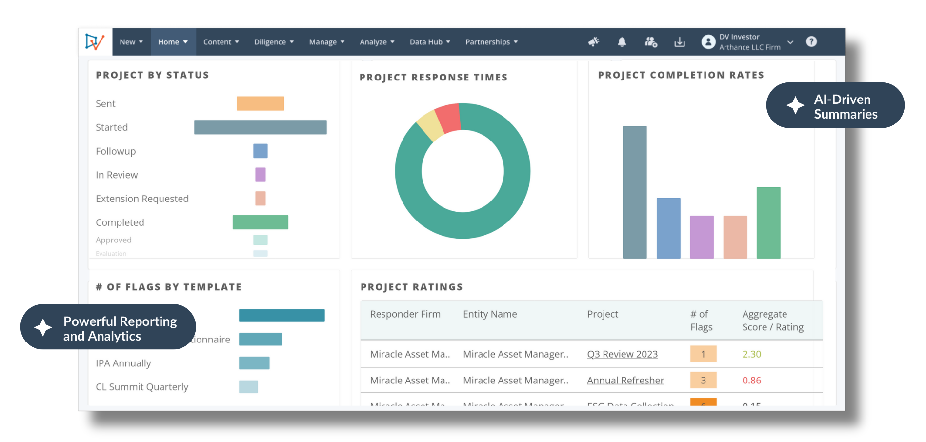The height and width of the screenshot is (442, 926).
Task: Click the user profile avatar icon
Action: [x=708, y=42]
